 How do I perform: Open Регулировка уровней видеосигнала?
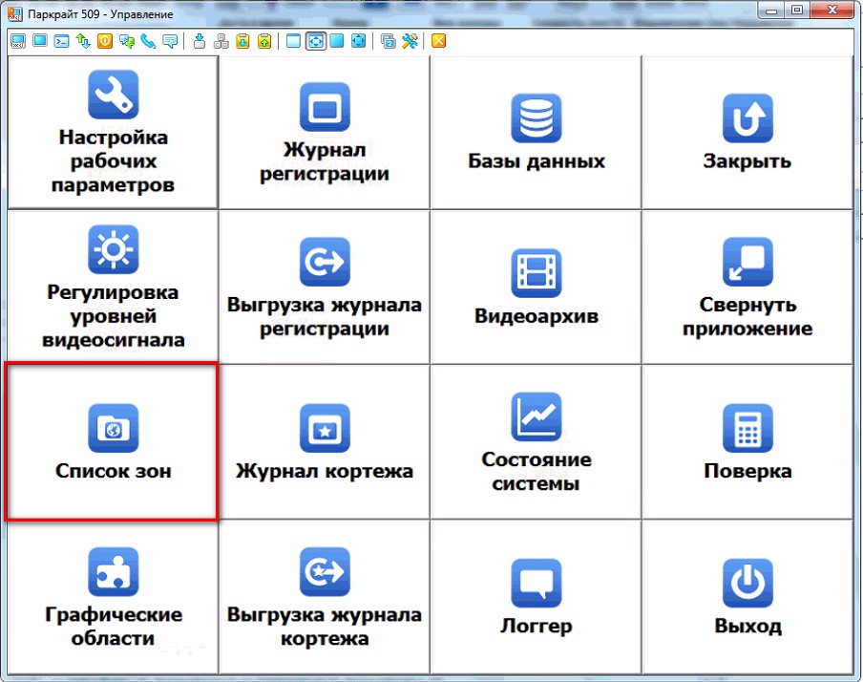point(114,287)
